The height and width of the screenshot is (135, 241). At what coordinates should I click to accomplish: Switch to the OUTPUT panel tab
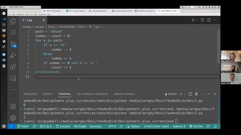pos(48,94)
